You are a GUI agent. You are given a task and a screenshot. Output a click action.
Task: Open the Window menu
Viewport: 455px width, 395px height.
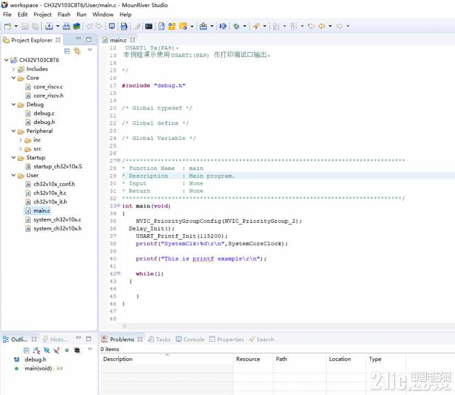[x=103, y=14]
